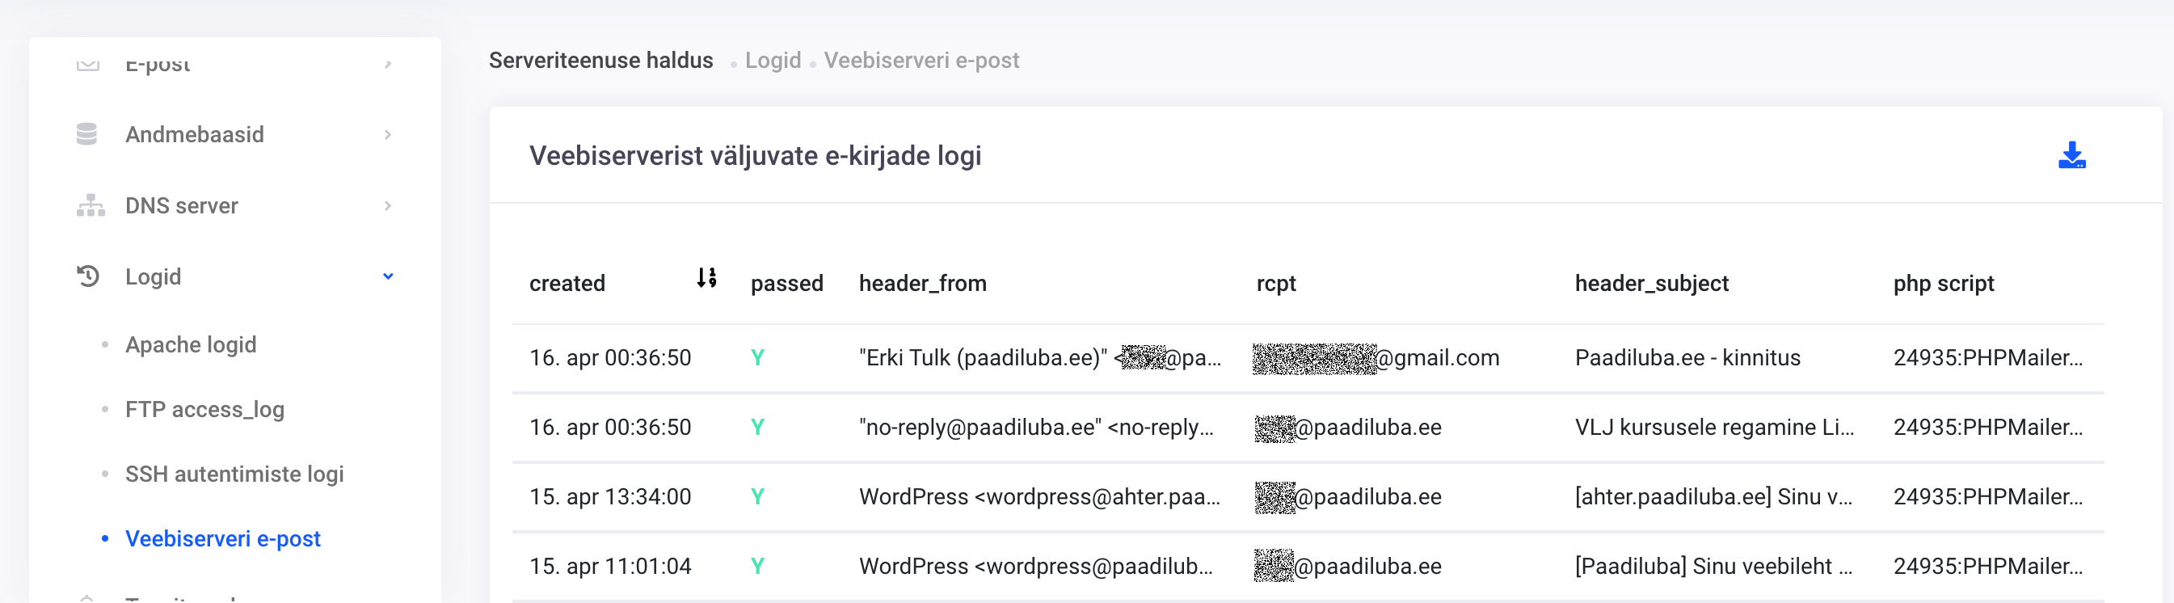Select Veebiserveri e-post menu item
Viewport: 2174px width, 603px height.
(223, 539)
